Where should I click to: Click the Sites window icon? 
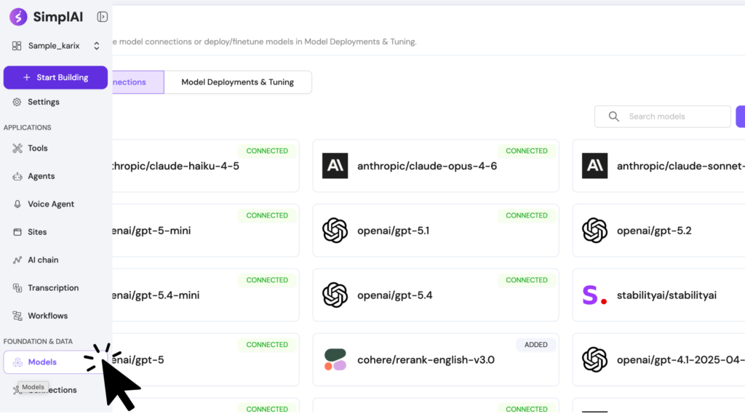click(x=17, y=232)
